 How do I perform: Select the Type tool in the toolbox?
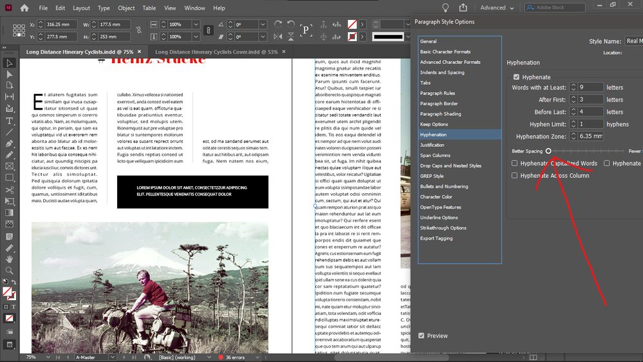[9, 120]
